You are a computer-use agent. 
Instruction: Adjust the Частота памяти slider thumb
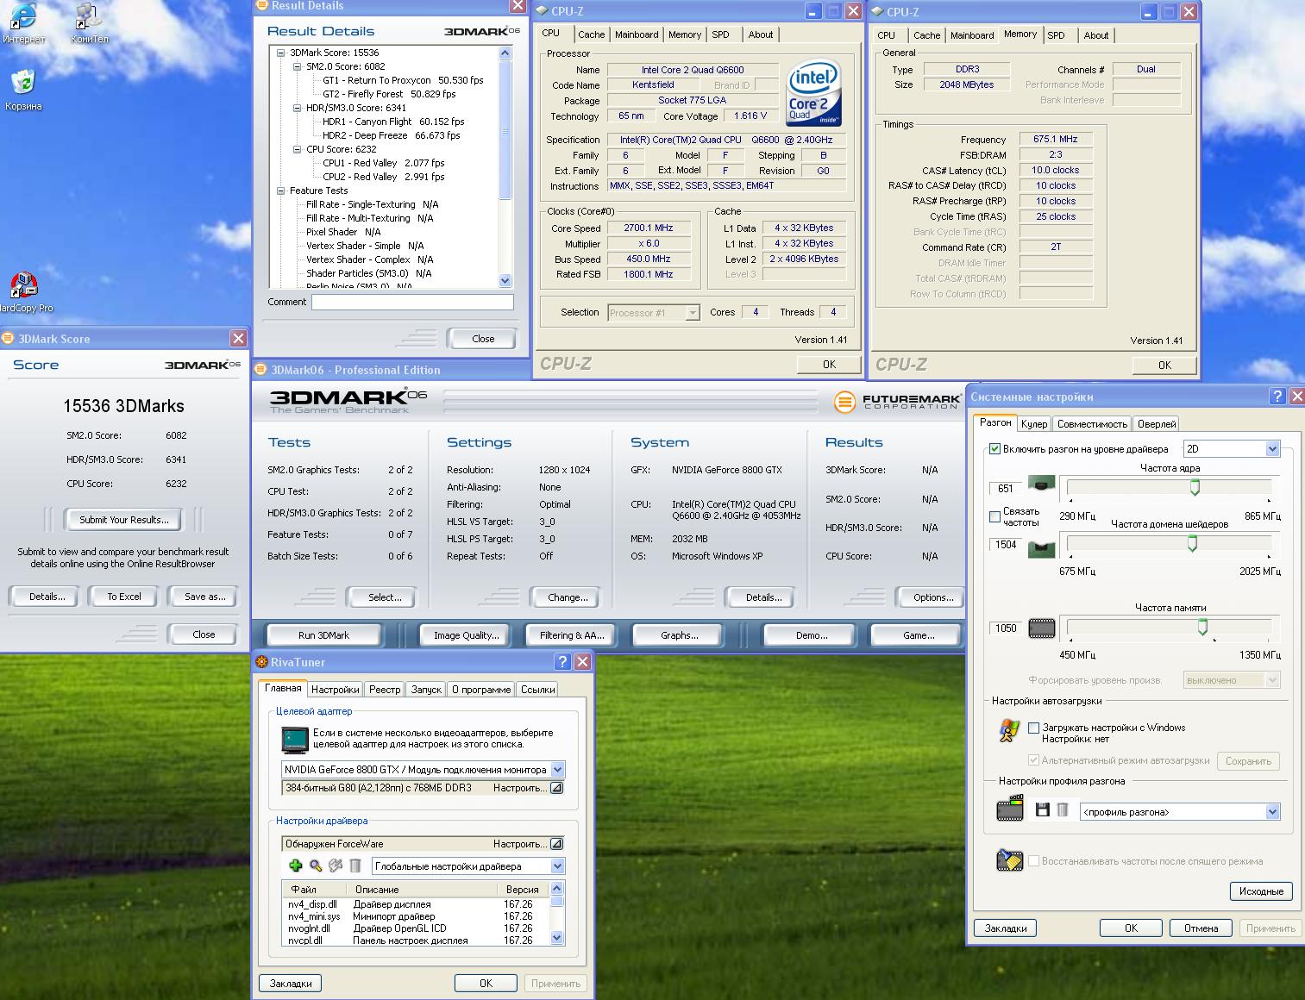[x=1202, y=628]
